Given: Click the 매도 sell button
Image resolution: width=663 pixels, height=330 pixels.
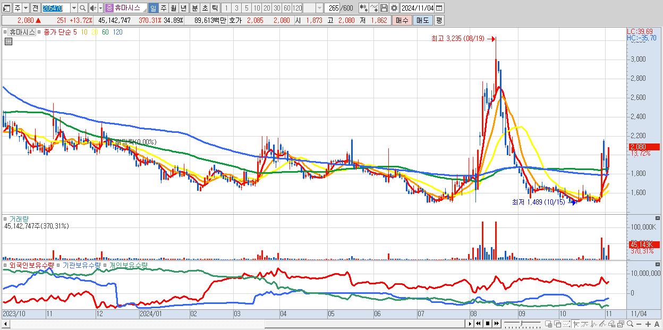Looking at the screenshot, I should click(x=422, y=20).
